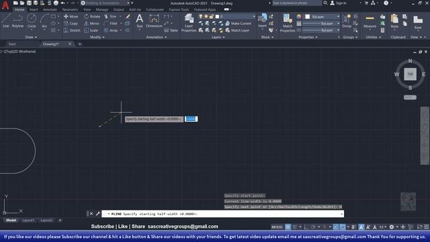Expand the Draw panel
Viewport: 430px width, 242px height.
tap(31, 37)
